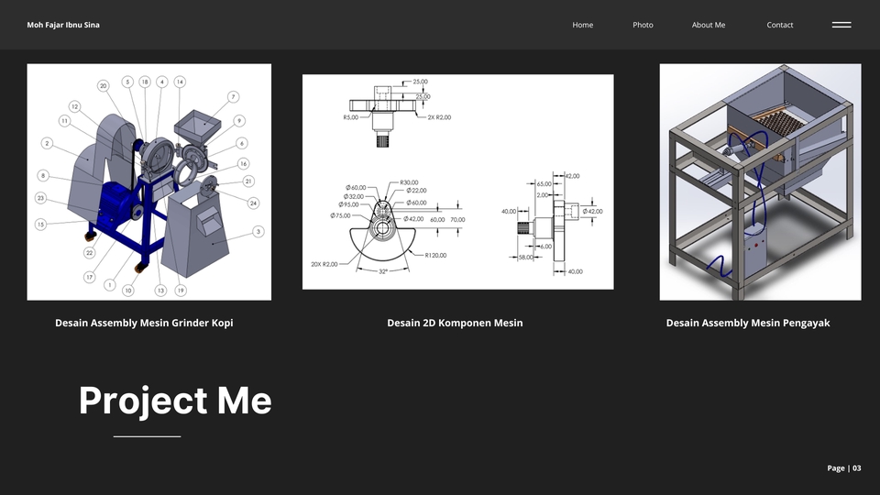This screenshot has width=880, height=495.
Task: Open the hamburger menu icon
Action: tap(841, 25)
